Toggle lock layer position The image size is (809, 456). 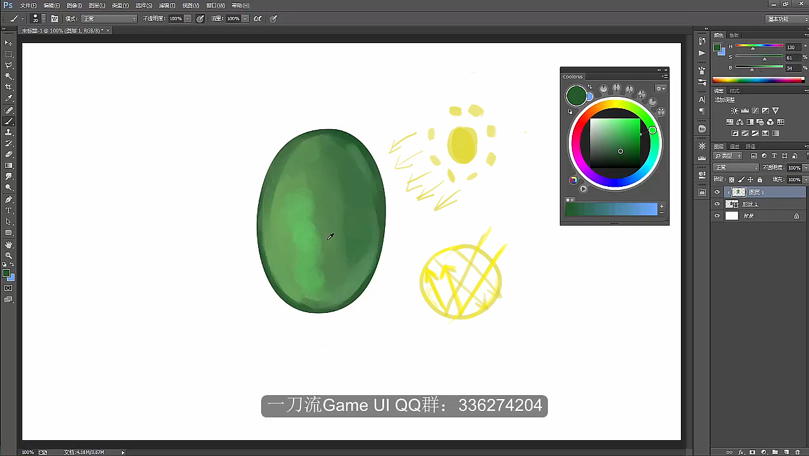click(x=750, y=179)
